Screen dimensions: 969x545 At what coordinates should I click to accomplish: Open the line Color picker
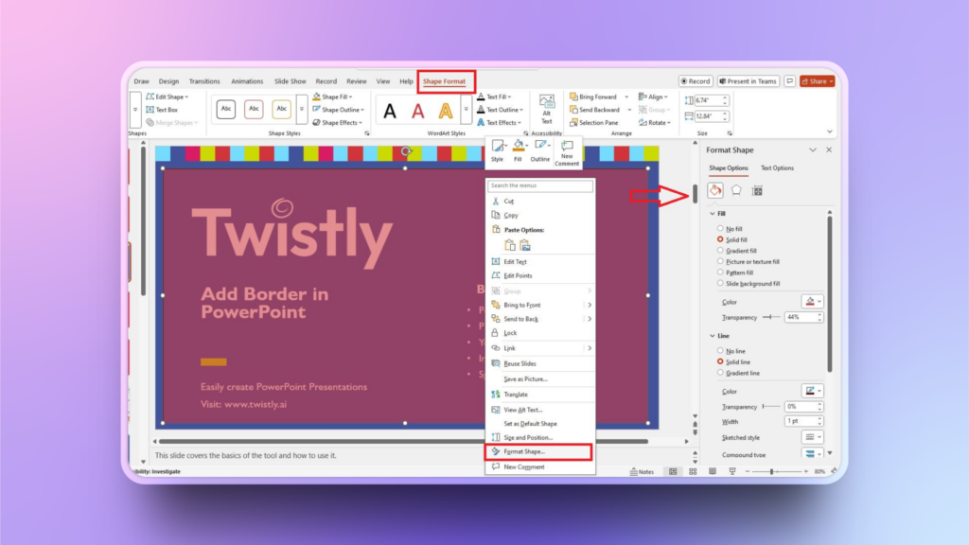[813, 391]
